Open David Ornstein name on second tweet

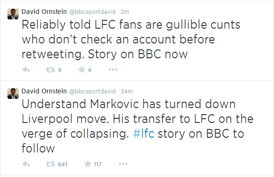(x=44, y=91)
